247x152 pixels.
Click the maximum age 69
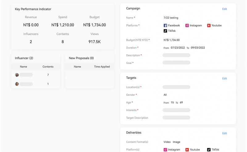[181, 103]
